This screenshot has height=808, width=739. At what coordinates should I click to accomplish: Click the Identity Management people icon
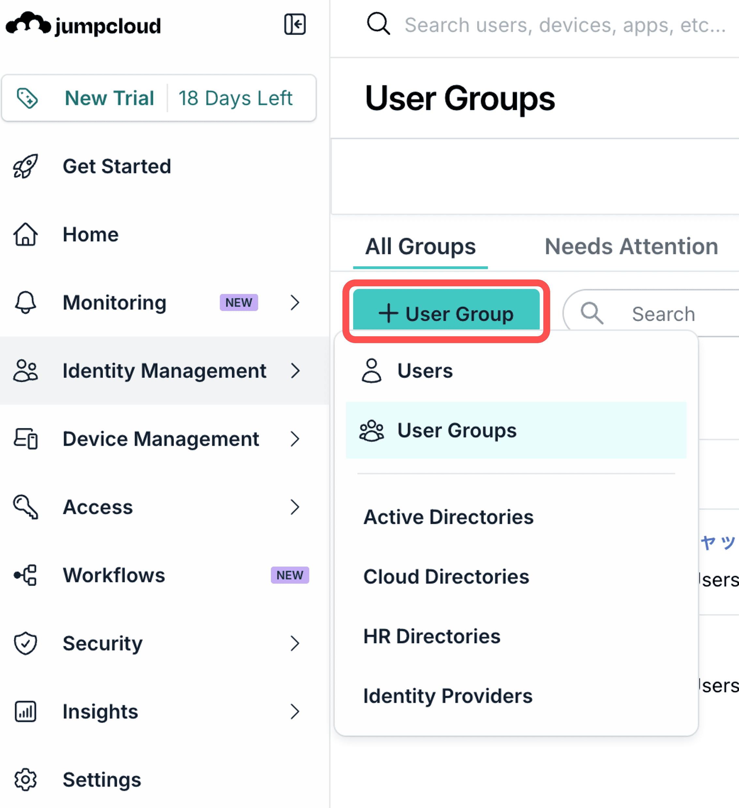26,370
